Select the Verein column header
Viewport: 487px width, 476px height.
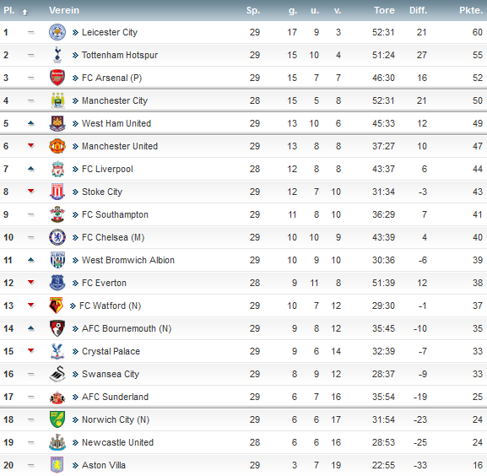pos(64,10)
